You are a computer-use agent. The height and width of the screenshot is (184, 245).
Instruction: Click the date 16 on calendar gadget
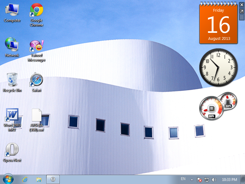219,25
